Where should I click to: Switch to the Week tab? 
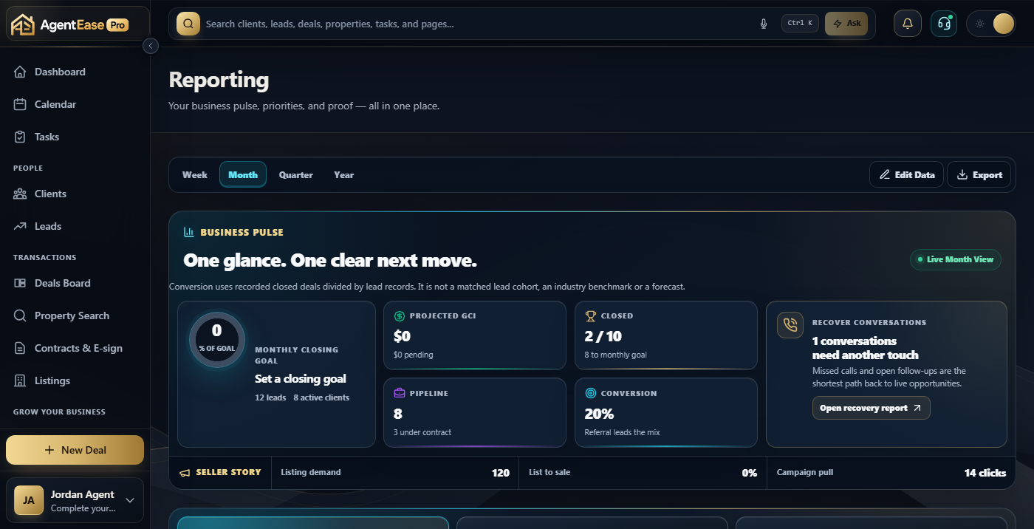point(195,174)
